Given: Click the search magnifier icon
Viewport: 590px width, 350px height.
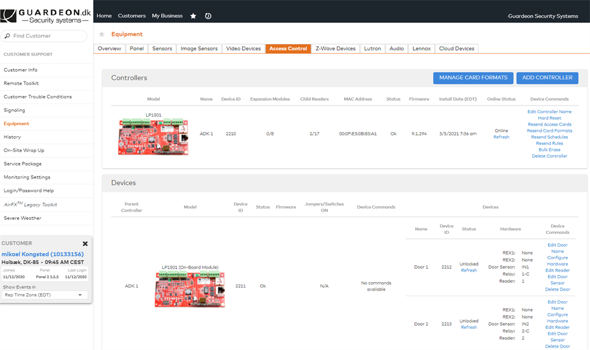Looking at the screenshot, I should point(7,36).
